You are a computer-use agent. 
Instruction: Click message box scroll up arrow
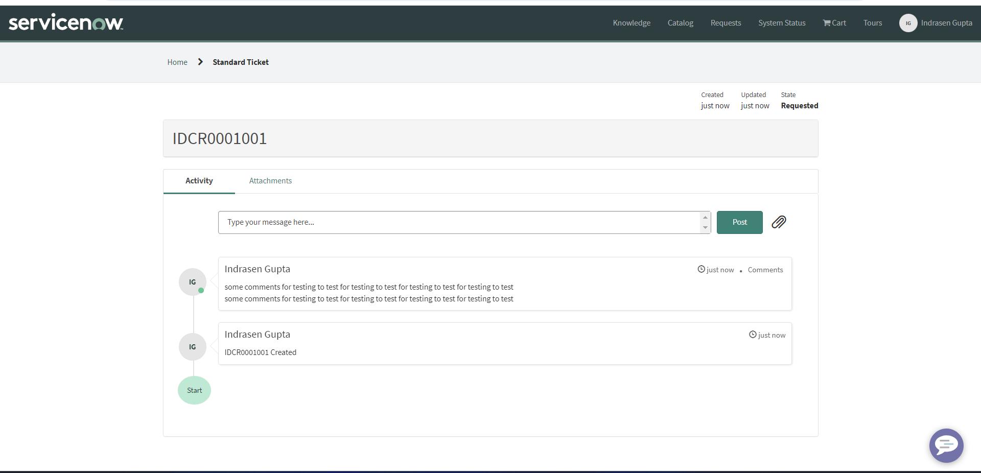tap(705, 218)
